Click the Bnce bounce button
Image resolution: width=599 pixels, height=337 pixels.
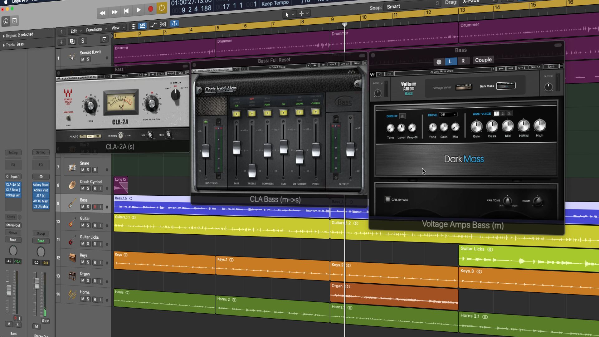[45, 321]
